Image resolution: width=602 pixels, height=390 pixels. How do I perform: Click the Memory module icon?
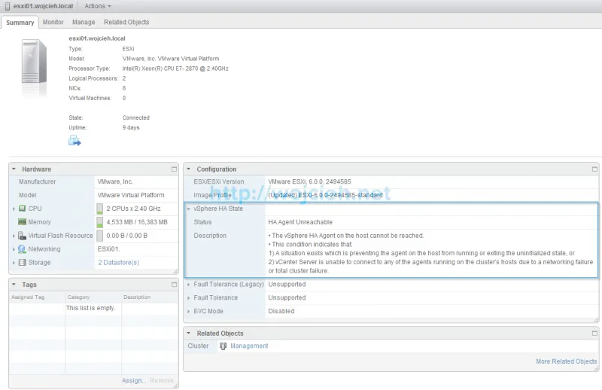pyautogui.click(x=23, y=221)
